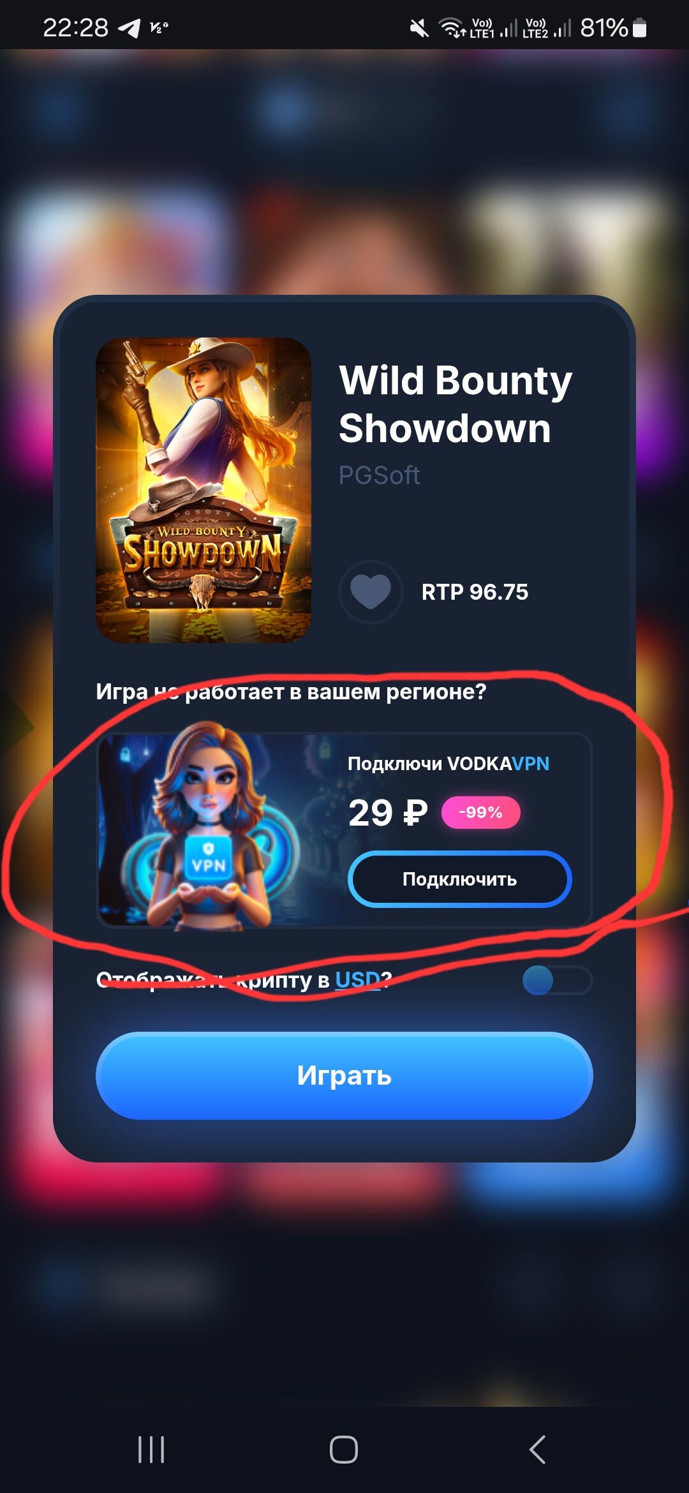Tap the muted sound status icon
The height and width of the screenshot is (1493, 689).
(x=419, y=28)
